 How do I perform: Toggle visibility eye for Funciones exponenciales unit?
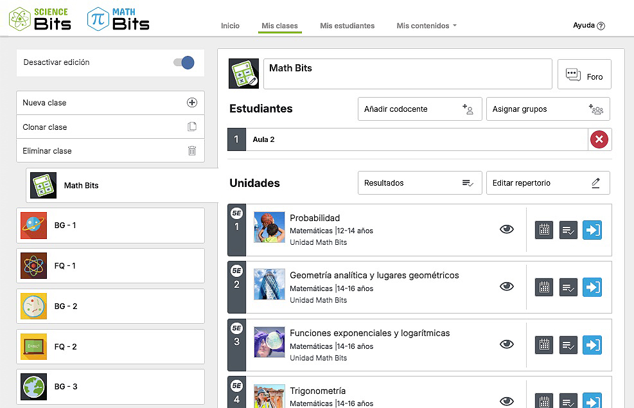pos(506,344)
